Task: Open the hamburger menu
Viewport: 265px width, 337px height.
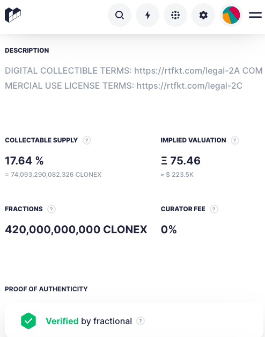Action: click(x=255, y=15)
